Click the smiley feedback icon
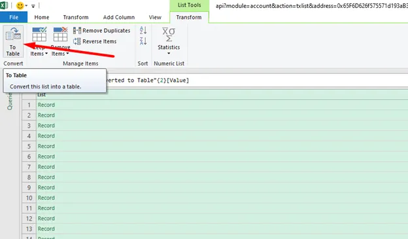This screenshot has height=239, width=408. tap(20, 5)
